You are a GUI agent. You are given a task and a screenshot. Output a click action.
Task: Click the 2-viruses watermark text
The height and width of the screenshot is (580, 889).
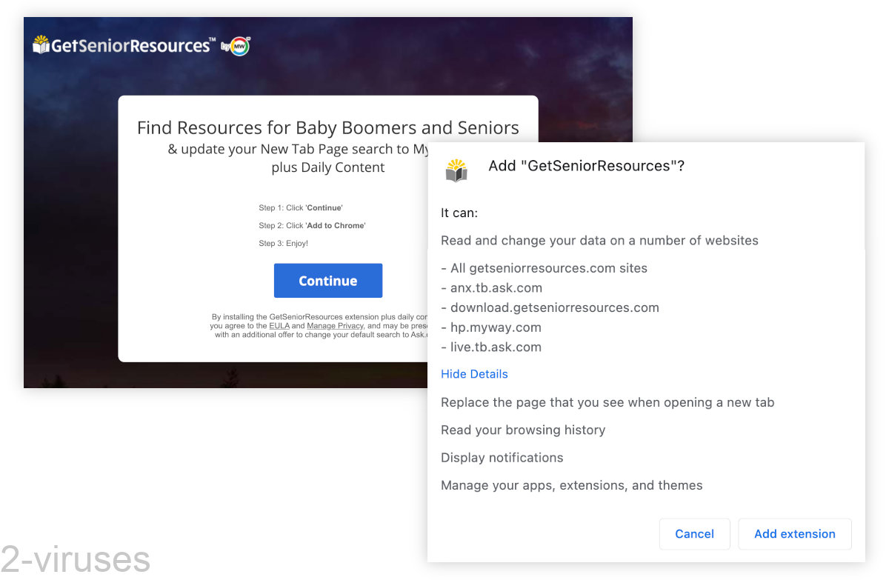point(76,560)
